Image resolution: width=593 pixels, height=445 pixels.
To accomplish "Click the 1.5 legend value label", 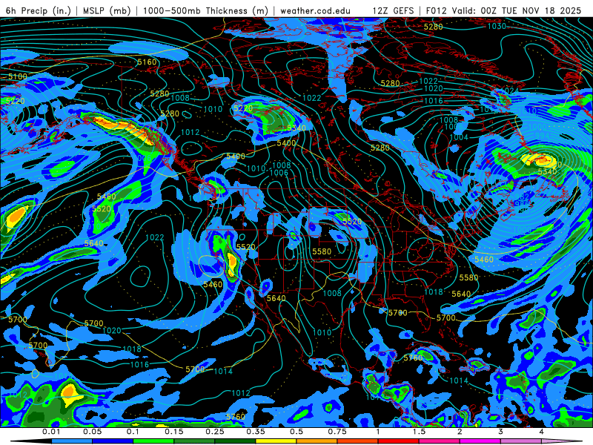I will pyautogui.click(x=419, y=432).
